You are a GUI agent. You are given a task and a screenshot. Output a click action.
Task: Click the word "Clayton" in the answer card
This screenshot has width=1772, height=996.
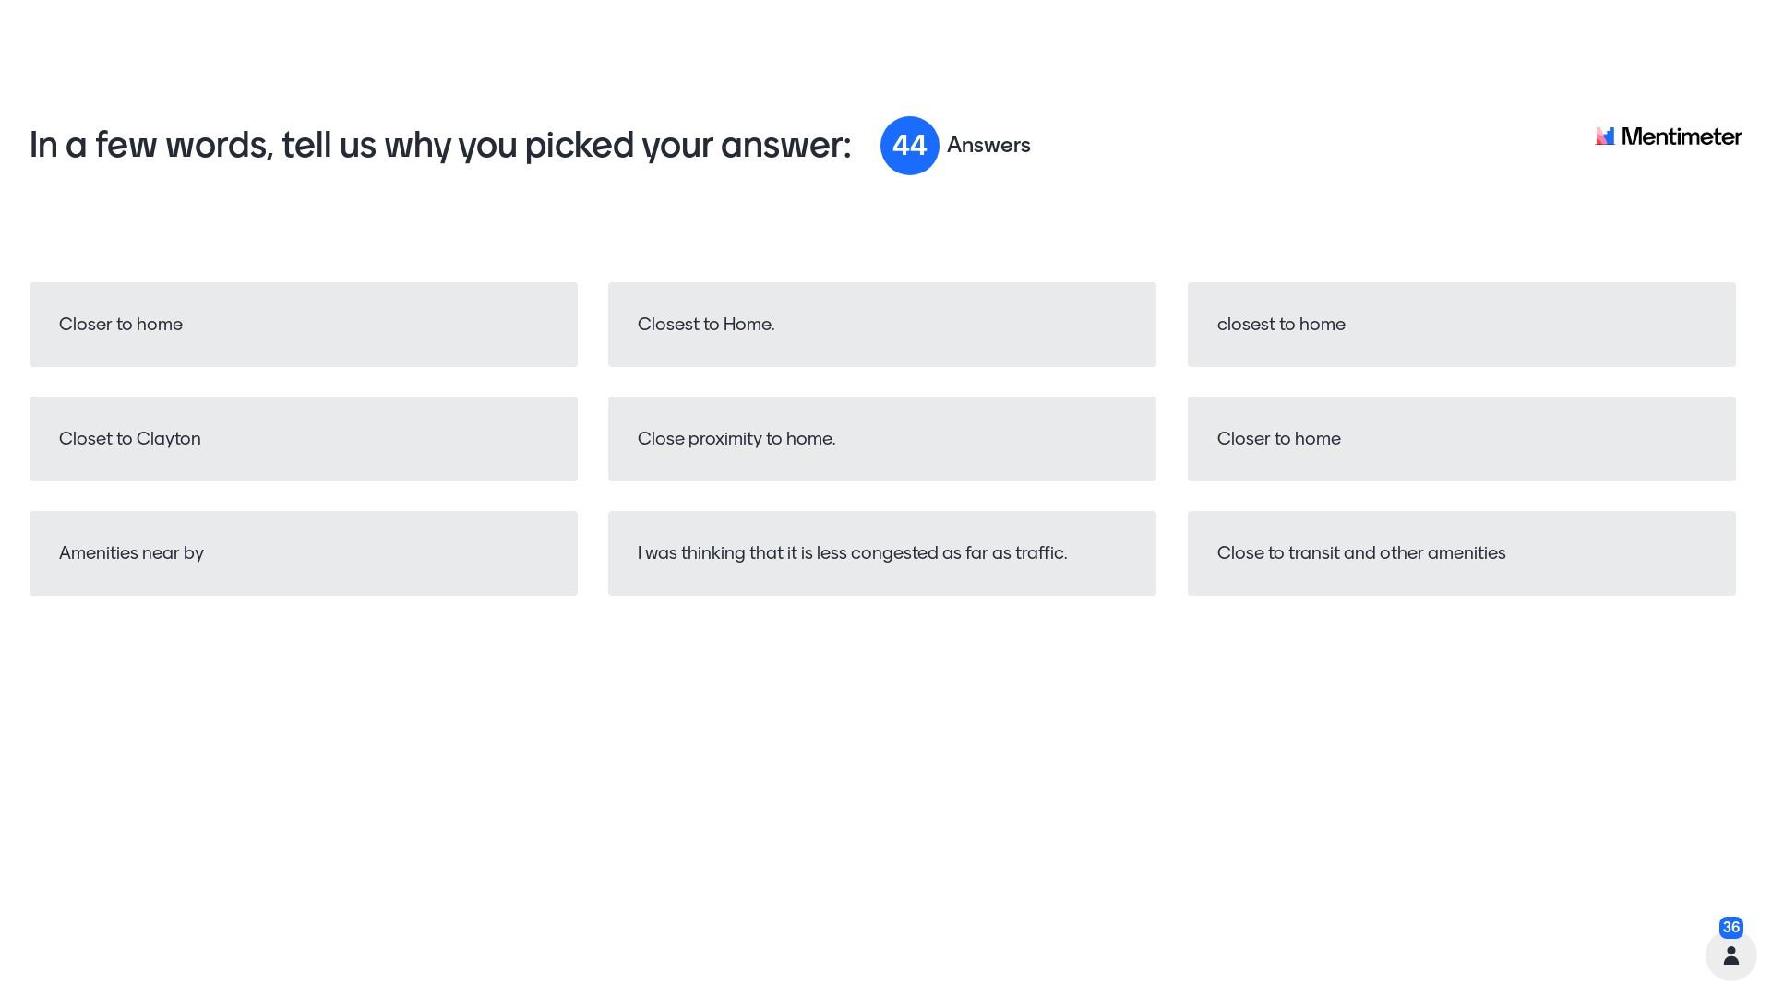tap(168, 439)
